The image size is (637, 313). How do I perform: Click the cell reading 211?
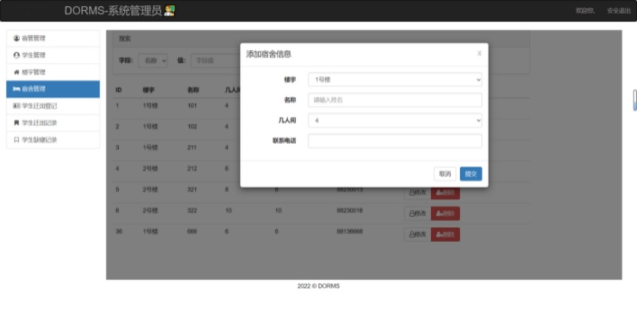click(x=192, y=148)
